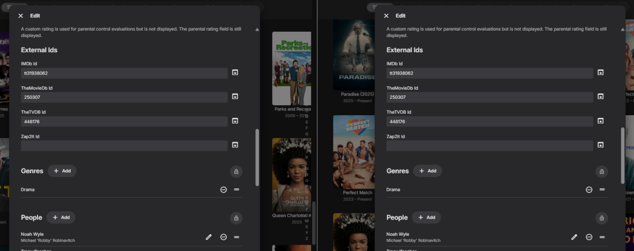Image resolution: width=634 pixels, height=251 pixels.
Task: Open TheTVDB Id external link in left dialog
Action: click(235, 121)
